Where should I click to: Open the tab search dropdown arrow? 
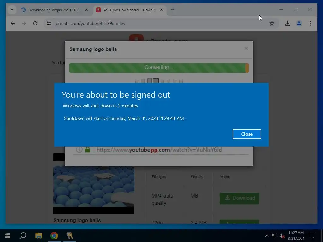pos(12,10)
